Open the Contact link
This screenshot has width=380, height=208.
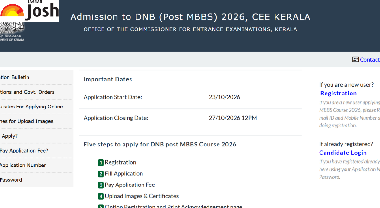point(370,59)
